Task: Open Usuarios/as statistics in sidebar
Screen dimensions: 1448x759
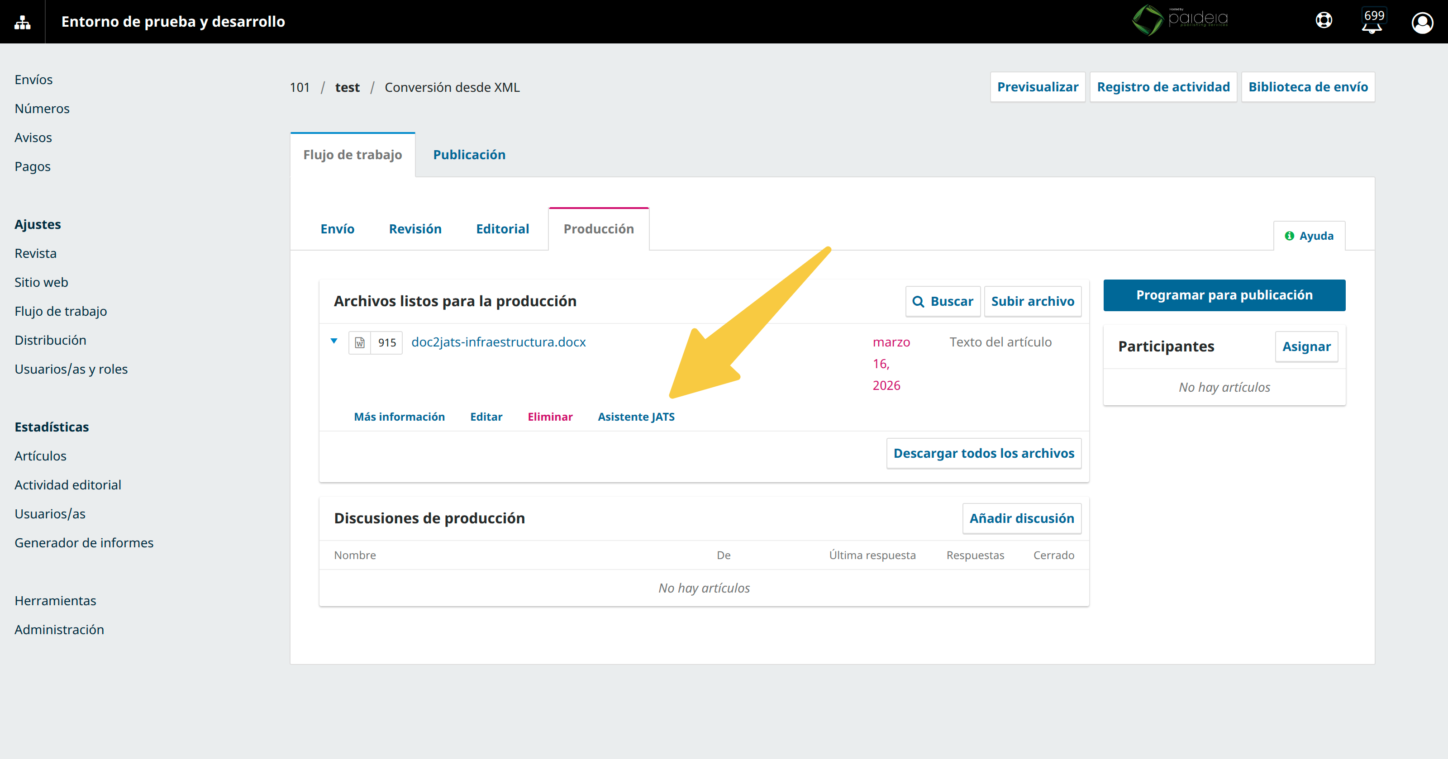Action: 50,514
